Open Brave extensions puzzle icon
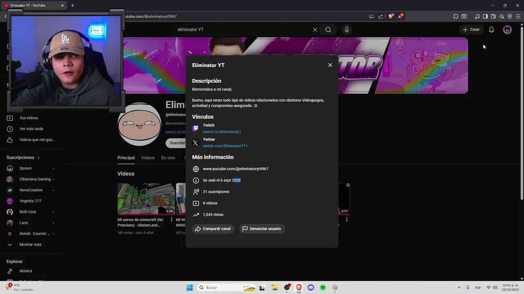Image resolution: width=524 pixels, height=294 pixels. point(456,16)
